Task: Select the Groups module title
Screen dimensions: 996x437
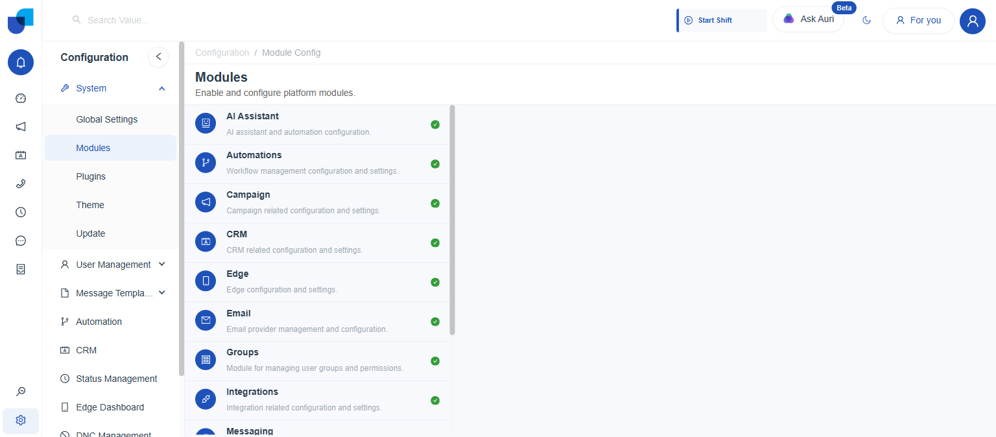Action: pyautogui.click(x=243, y=352)
